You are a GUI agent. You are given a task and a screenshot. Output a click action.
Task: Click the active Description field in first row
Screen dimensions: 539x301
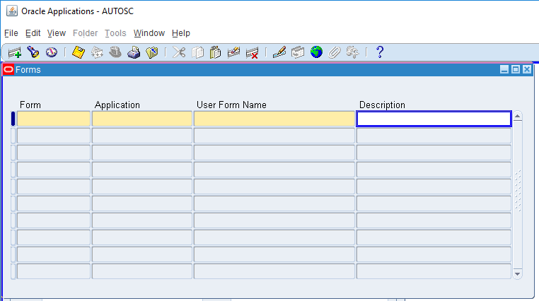434,119
